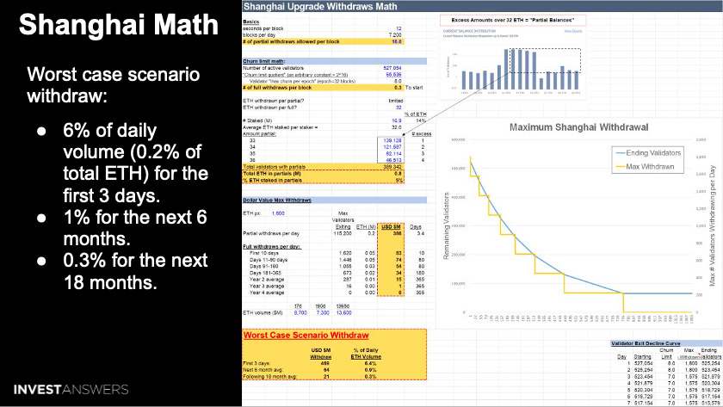Select the '0.3% for the next 18 months' bullet

[x=136, y=271]
